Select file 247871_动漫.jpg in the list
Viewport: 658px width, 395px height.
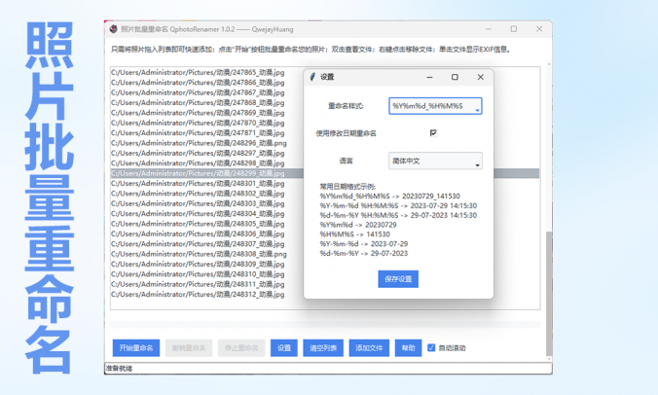coord(198,132)
